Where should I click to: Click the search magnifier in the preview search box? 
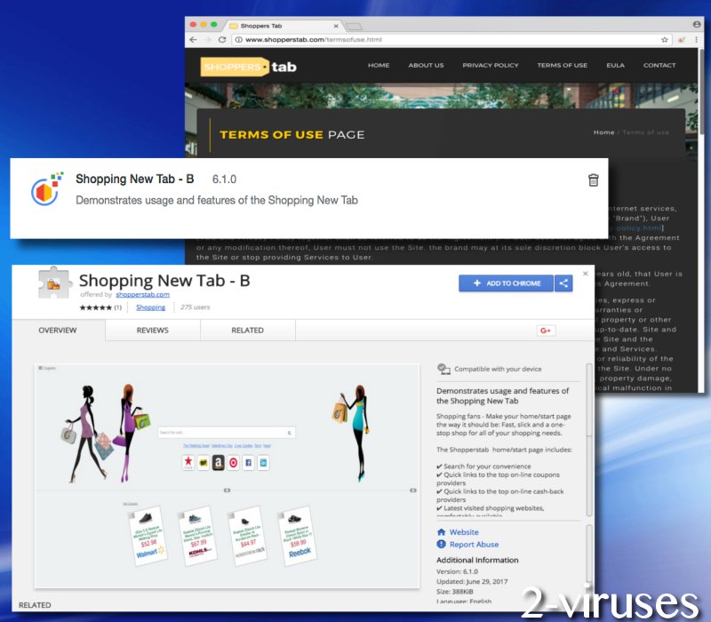289,433
